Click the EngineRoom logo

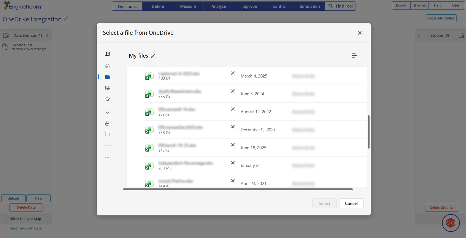coord(23,6)
